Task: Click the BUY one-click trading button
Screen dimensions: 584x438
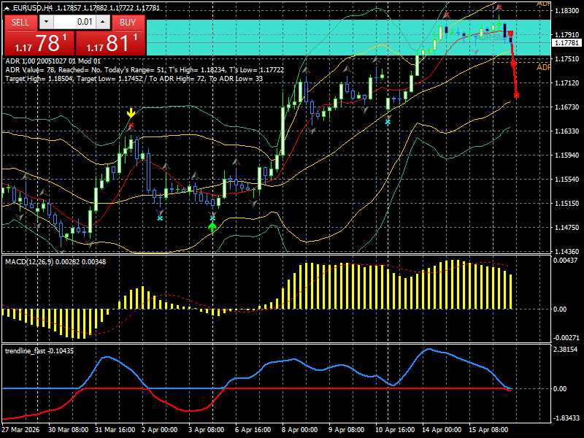Action: pos(128,23)
